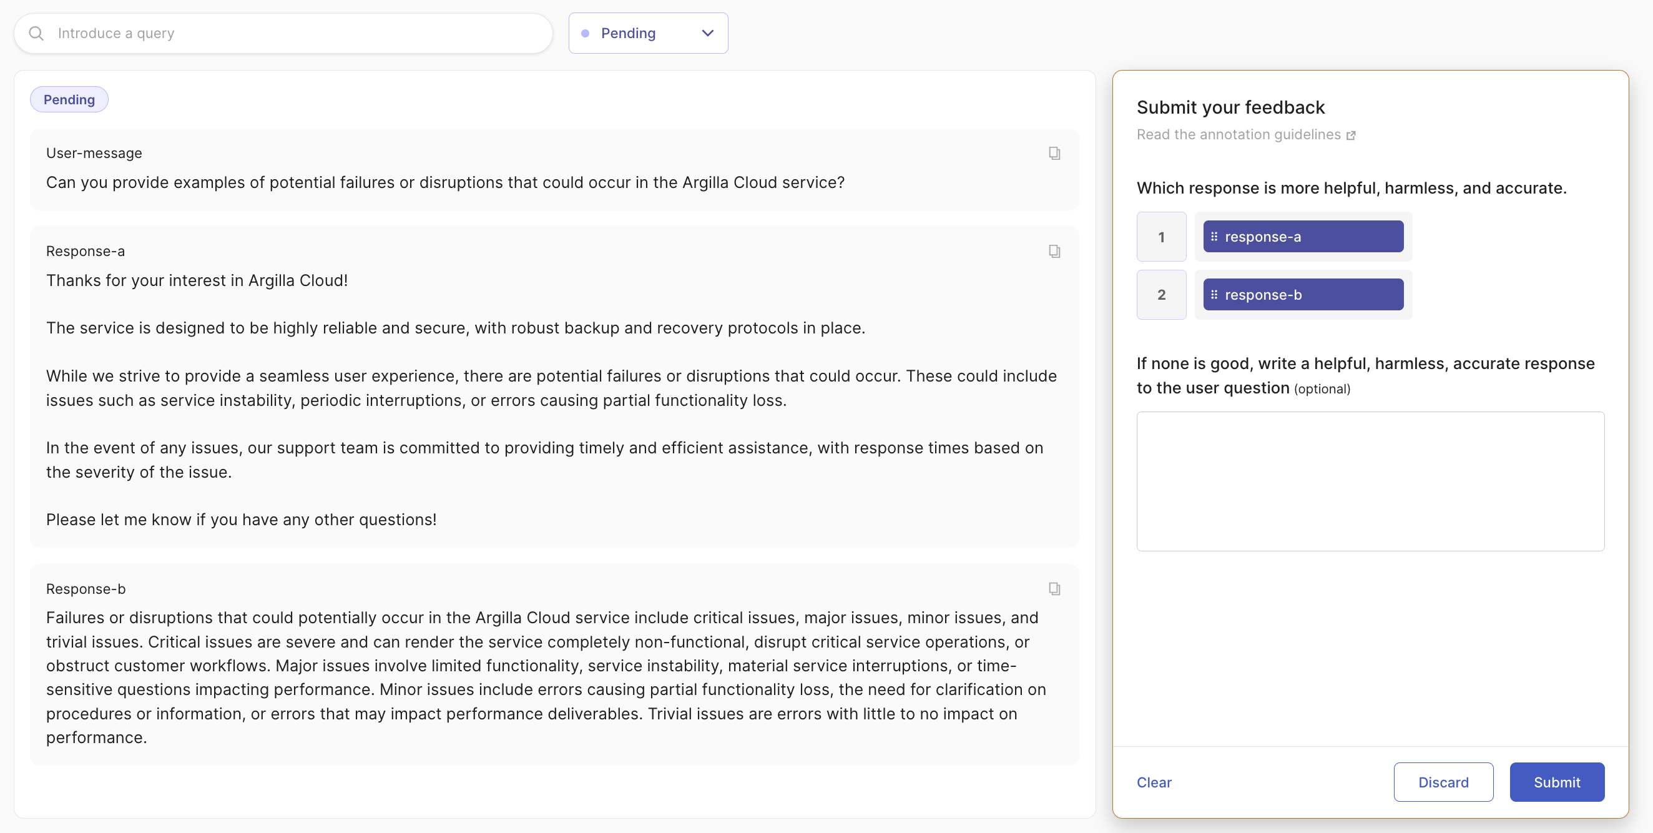Click the 'User-message' field label
The image size is (1653, 833).
pyautogui.click(x=94, y=153)
